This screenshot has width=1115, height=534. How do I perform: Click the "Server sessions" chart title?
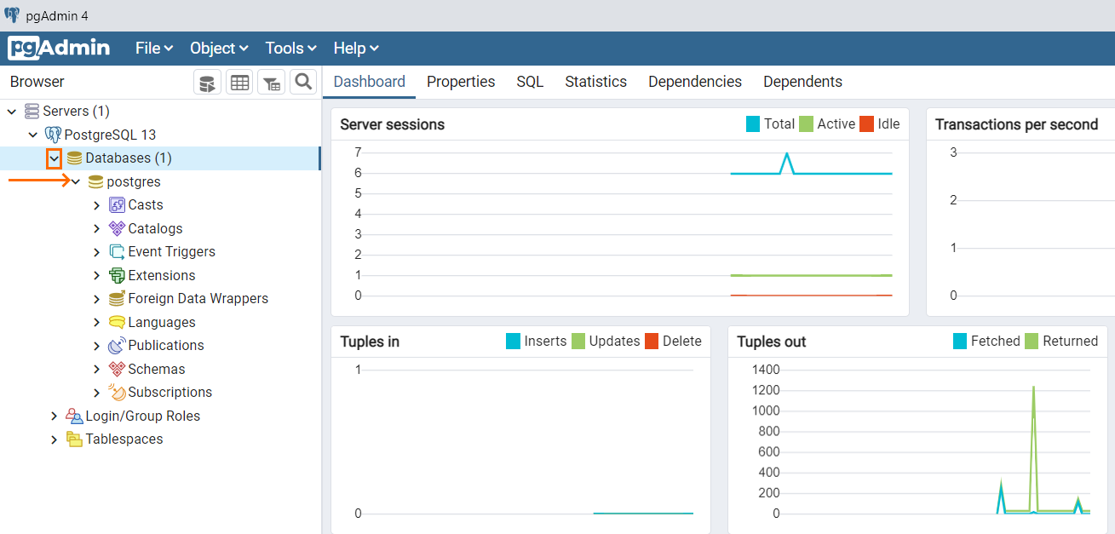click(393, 124)
